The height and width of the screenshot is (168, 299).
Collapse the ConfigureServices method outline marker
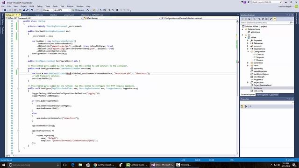point(18,69)
